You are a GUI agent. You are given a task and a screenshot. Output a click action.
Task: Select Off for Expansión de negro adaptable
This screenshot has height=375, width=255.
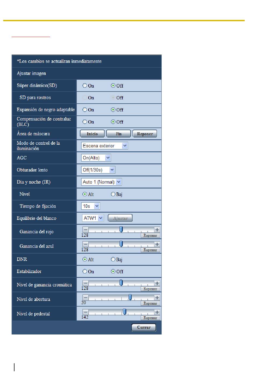(113, 110)
